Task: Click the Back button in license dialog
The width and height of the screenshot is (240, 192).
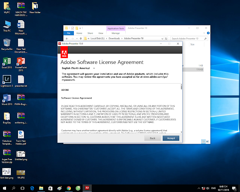Action: (153, 138)
